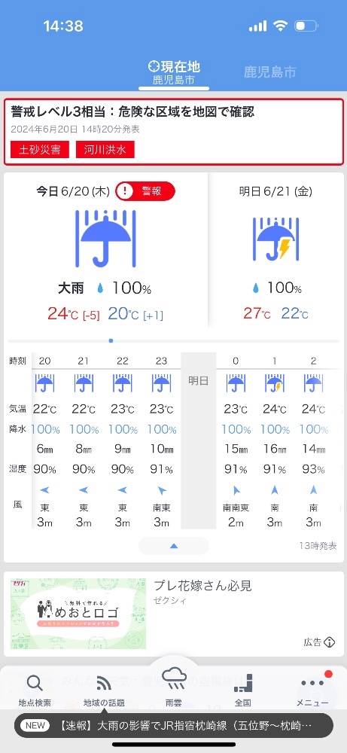Tap the red 警報 warning badge
Screen dimensions: 347x753
click(x=145, y=191)
